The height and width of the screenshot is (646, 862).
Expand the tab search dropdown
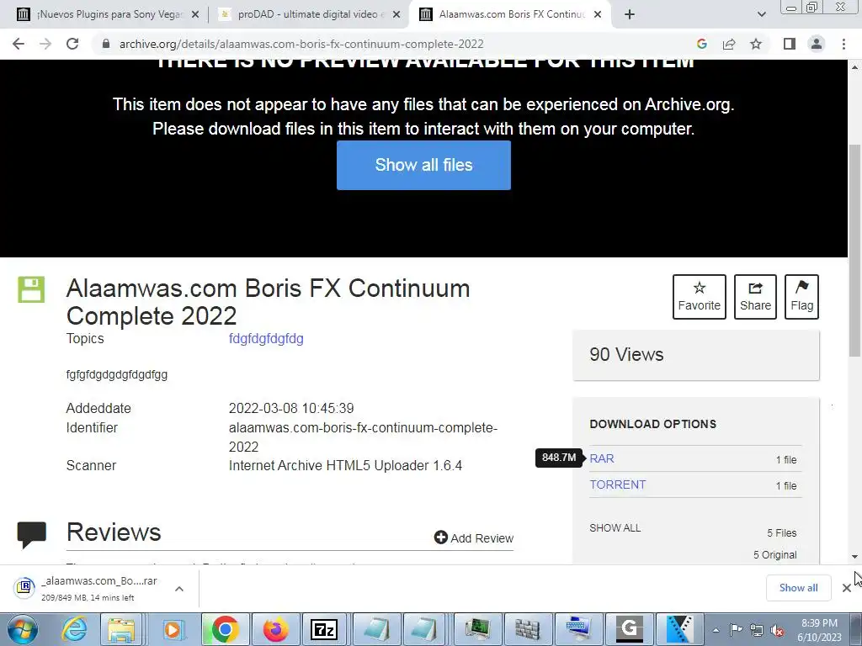(x=761, y=15)
